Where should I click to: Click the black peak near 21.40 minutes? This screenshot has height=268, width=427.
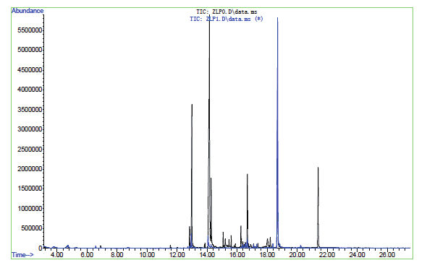click(318, 168)
